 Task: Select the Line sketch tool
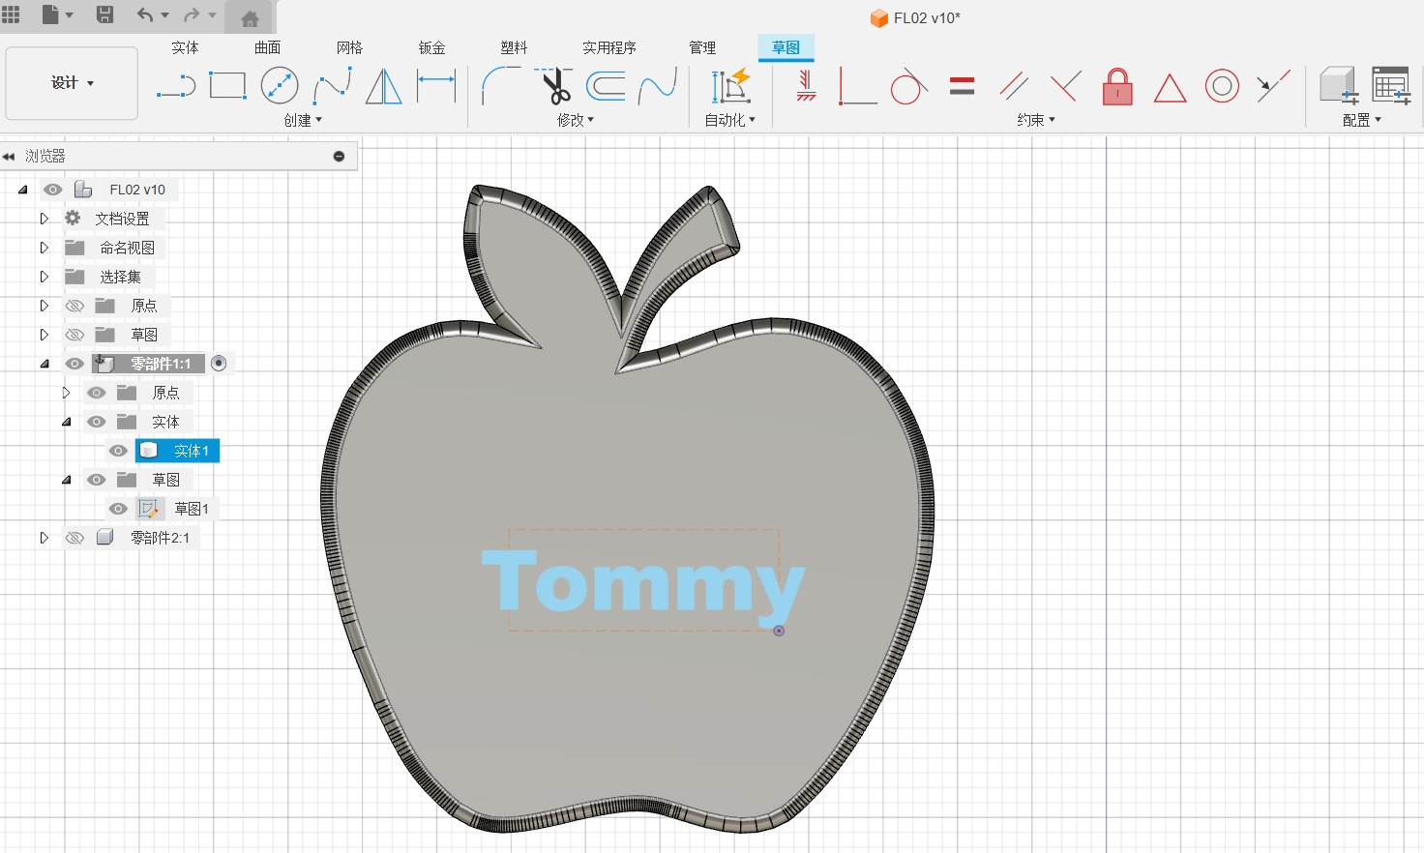click(x=176, y=86)
